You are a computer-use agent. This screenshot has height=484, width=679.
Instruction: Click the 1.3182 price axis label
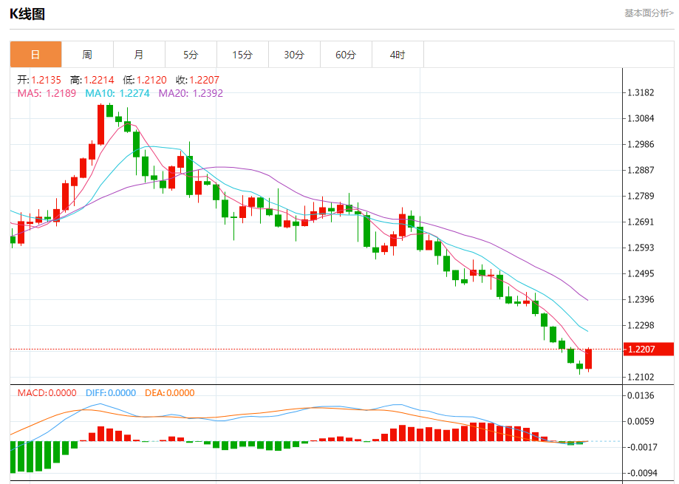[x=641, y=92]
